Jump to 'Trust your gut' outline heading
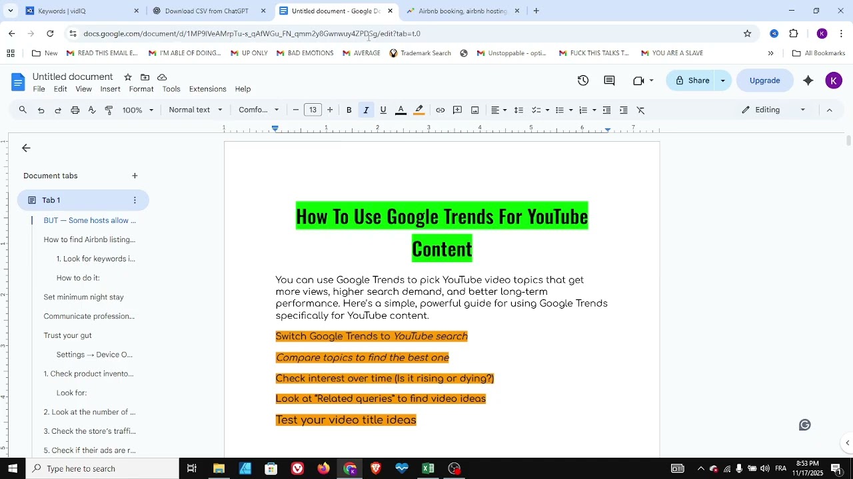 67,336
